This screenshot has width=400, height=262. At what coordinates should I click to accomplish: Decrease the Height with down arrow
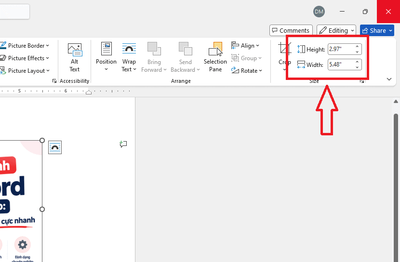tap(357, 52)
